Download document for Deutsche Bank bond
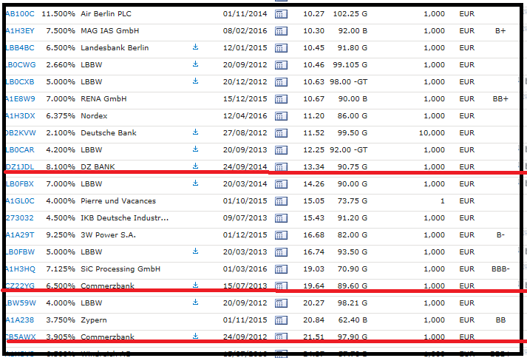Screen dimensions: 527x358 pos(195,132)
